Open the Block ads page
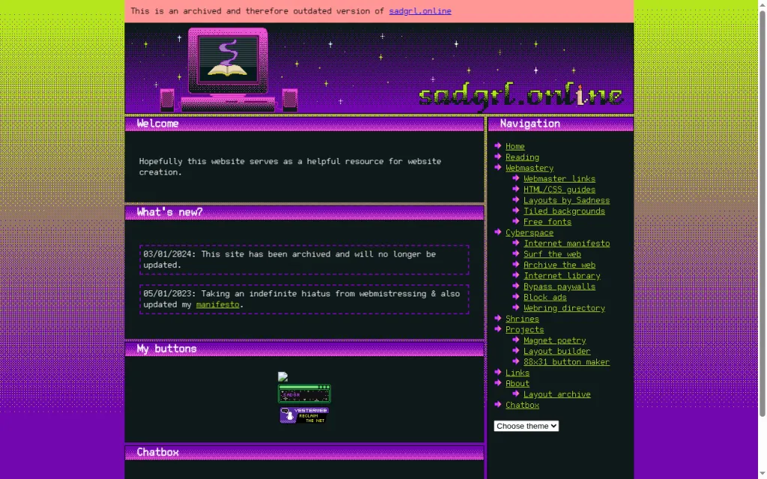Image resolution: width=767 pixels, height=479 pixels. (x=545, y=296)
